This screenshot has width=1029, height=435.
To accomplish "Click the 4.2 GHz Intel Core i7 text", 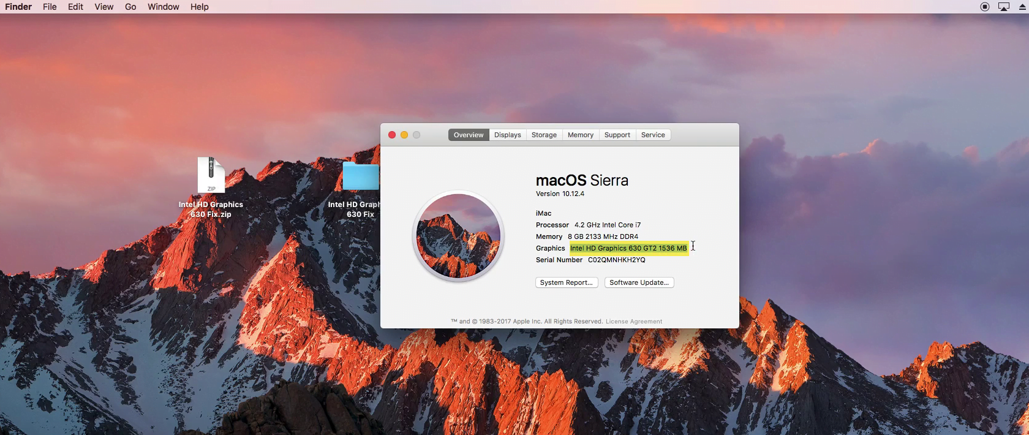I will pyautogui.click(x=608, y=225).
